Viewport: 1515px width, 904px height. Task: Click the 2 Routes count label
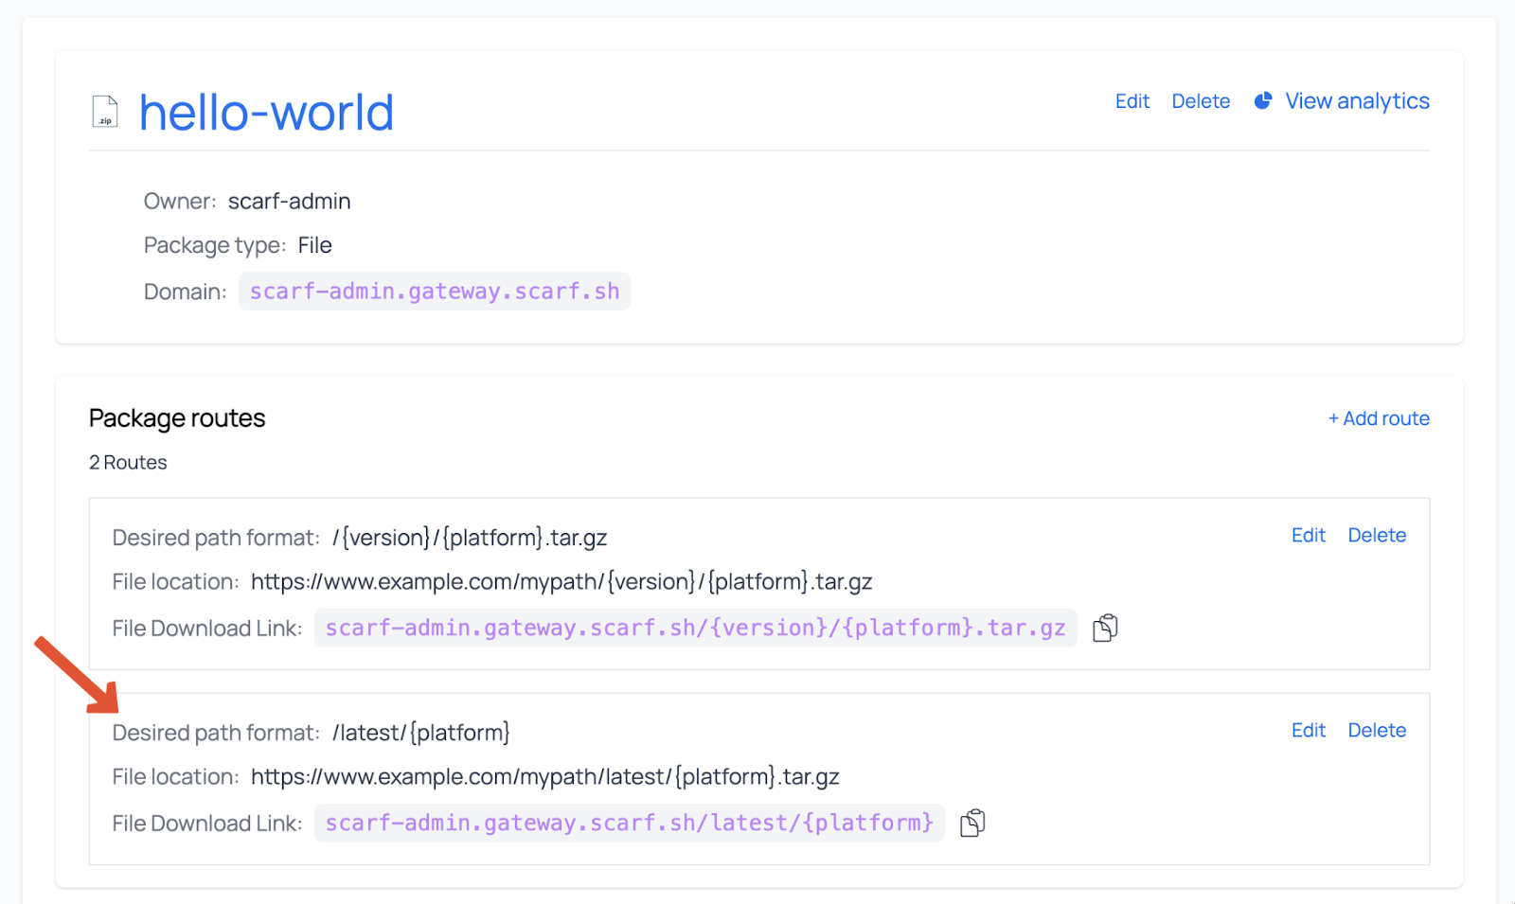point(128,463)
